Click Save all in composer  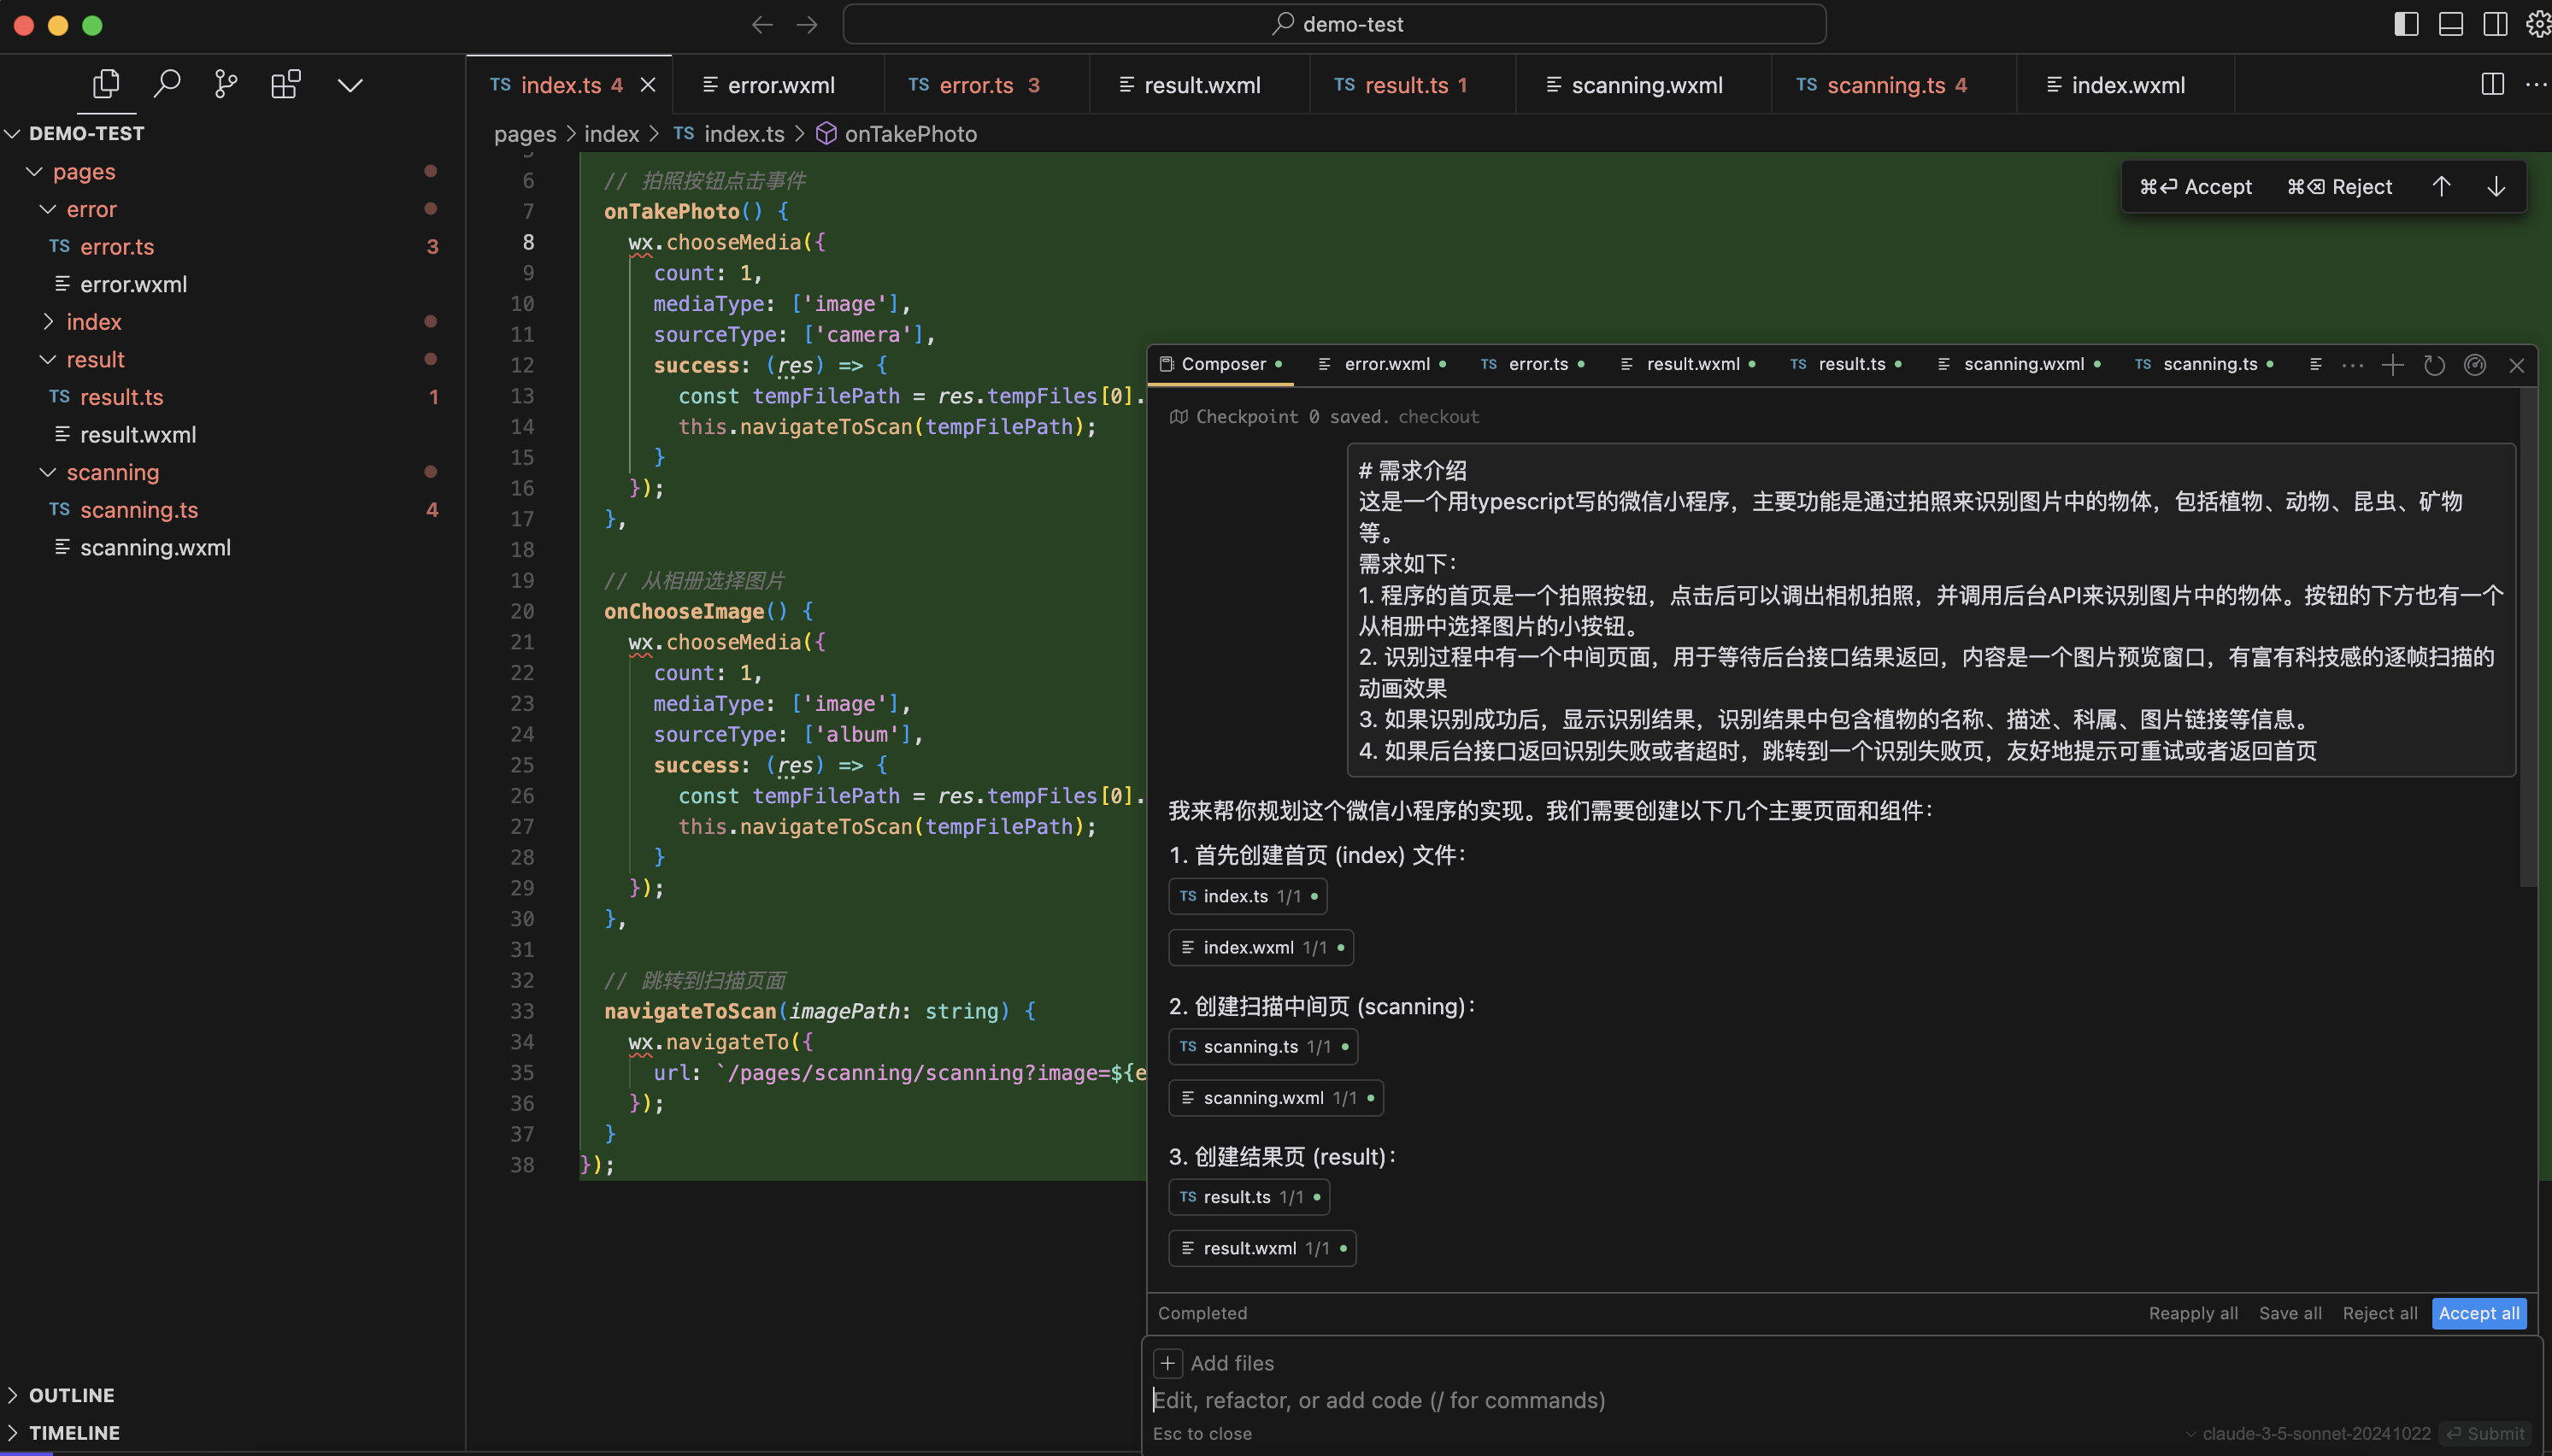(x=2290, y=1313)
